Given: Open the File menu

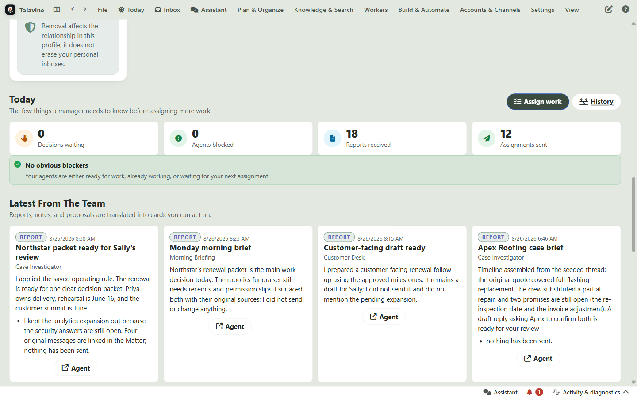Looking at the screenshot, I should click(x=103, y=10).
